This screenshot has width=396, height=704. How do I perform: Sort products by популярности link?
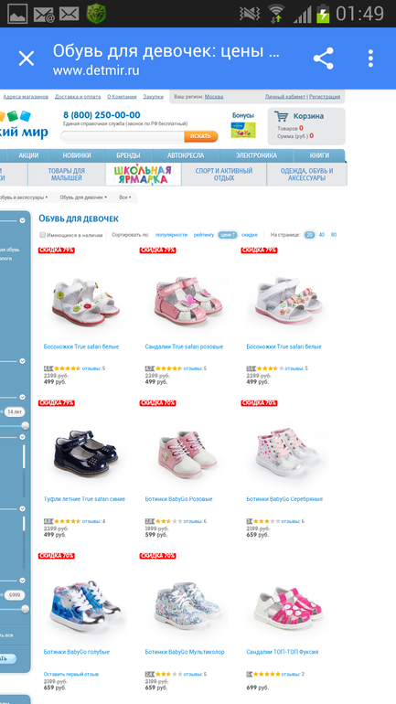(x=172, y=235)
